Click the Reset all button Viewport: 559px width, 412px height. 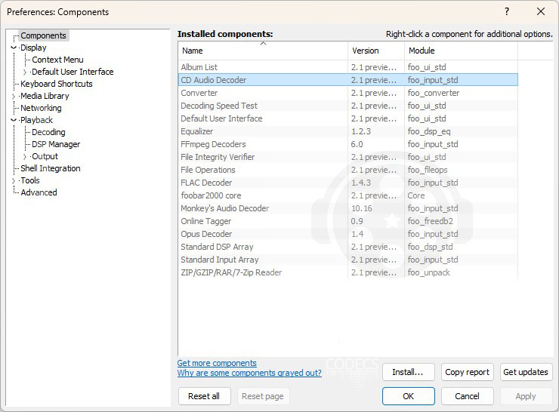[204, 396]
